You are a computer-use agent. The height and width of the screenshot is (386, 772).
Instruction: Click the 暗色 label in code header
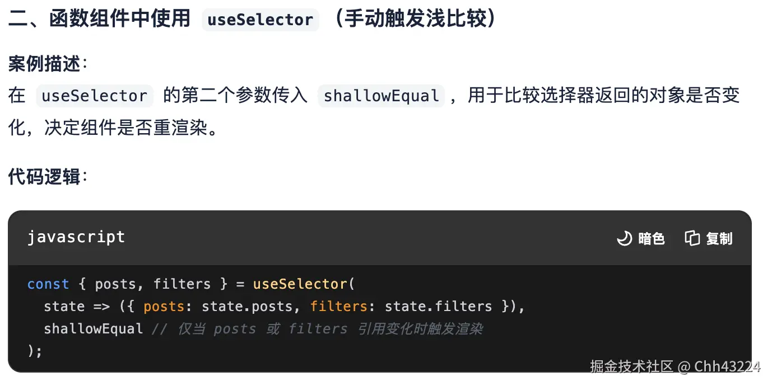point(652,239)
